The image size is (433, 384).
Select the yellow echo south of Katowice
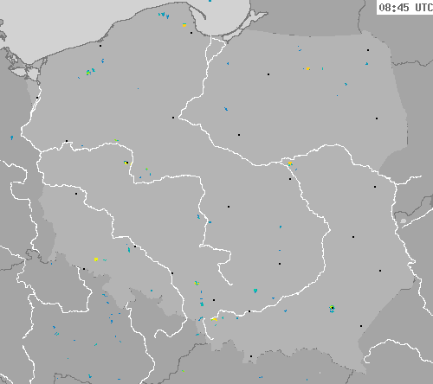click(214, 319)
